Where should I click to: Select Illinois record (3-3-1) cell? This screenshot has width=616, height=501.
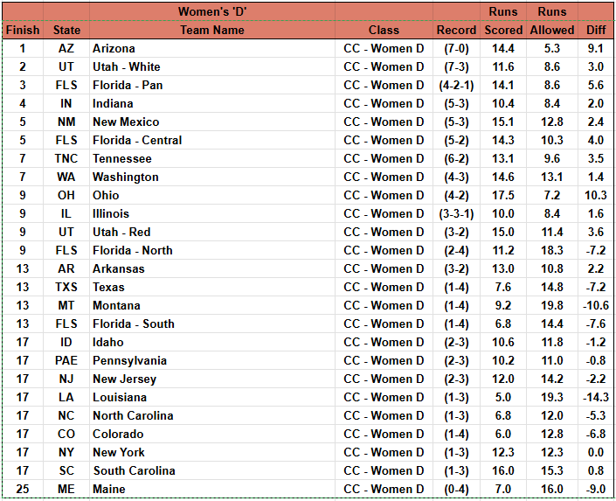click(456, 213)
